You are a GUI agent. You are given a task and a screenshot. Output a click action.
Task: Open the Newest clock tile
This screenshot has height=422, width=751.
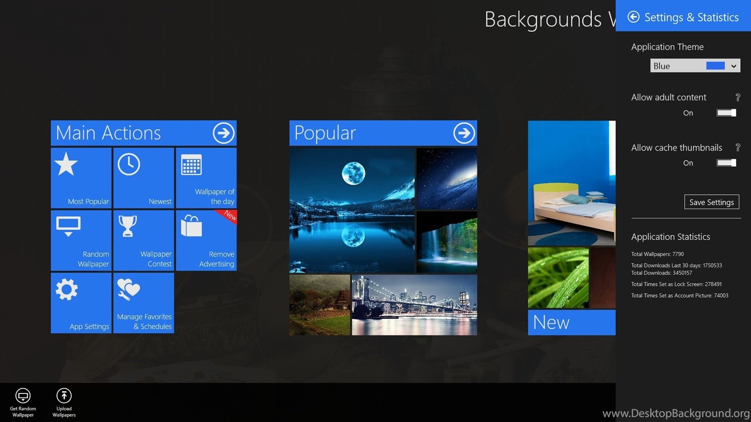(x=144, y=178)
